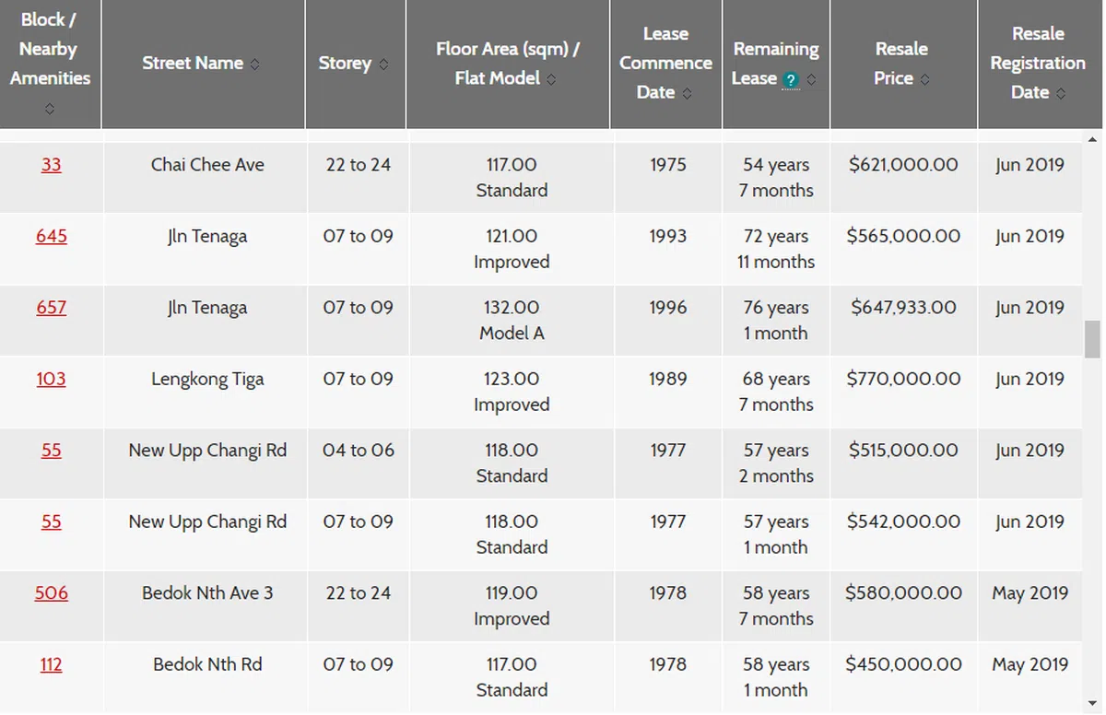Sort by Resale Price column
The width and height of the screenshot is (1106, 715).
click(924, 79)
